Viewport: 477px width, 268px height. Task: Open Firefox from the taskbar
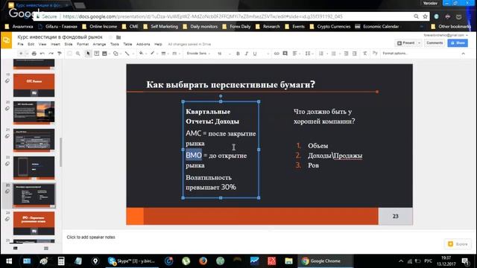(x=203, y=261)
